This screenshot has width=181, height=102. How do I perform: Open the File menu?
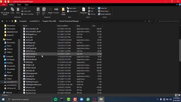[x=4, y=5]
